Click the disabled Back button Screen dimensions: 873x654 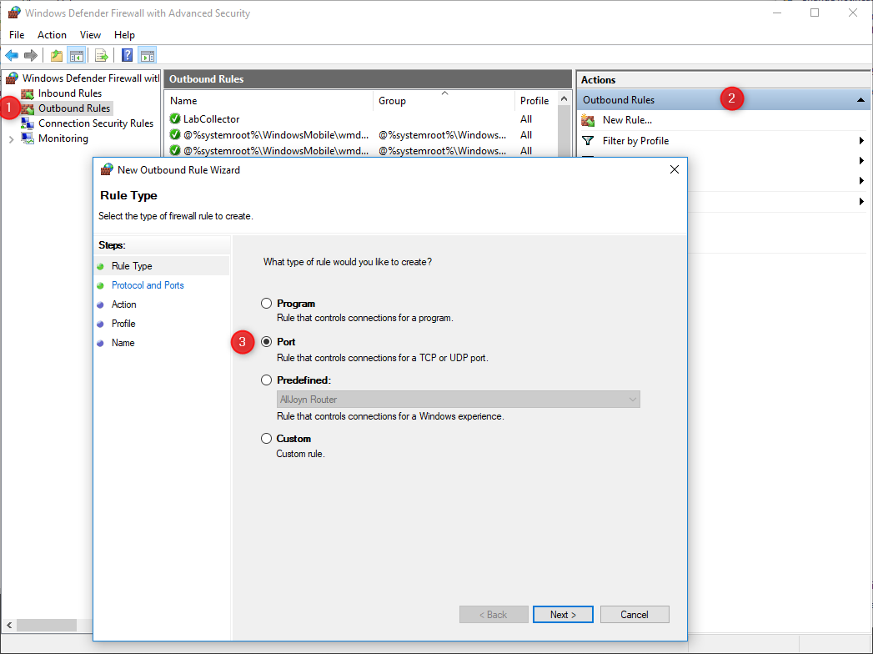(494, 615)
